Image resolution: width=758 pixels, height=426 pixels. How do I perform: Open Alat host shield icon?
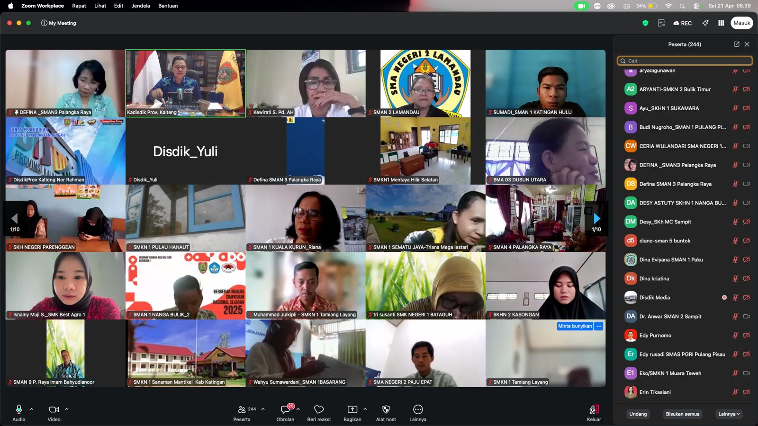[386, 409]
